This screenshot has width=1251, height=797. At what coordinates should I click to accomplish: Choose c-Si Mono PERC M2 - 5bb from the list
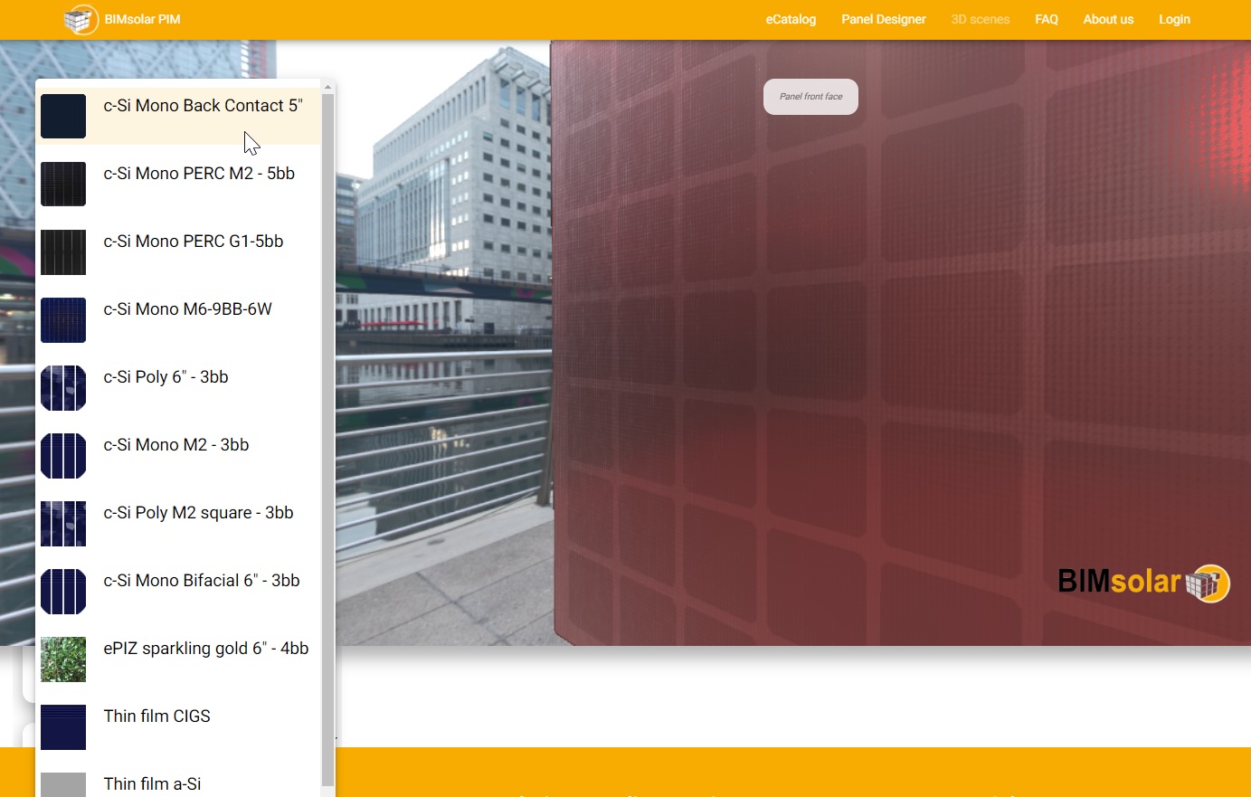(199, 174)
